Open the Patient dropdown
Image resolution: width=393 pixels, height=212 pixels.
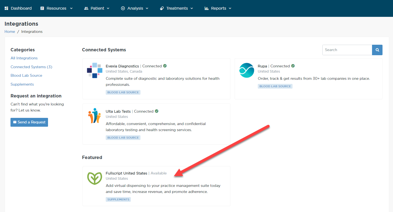click(97, 8)
